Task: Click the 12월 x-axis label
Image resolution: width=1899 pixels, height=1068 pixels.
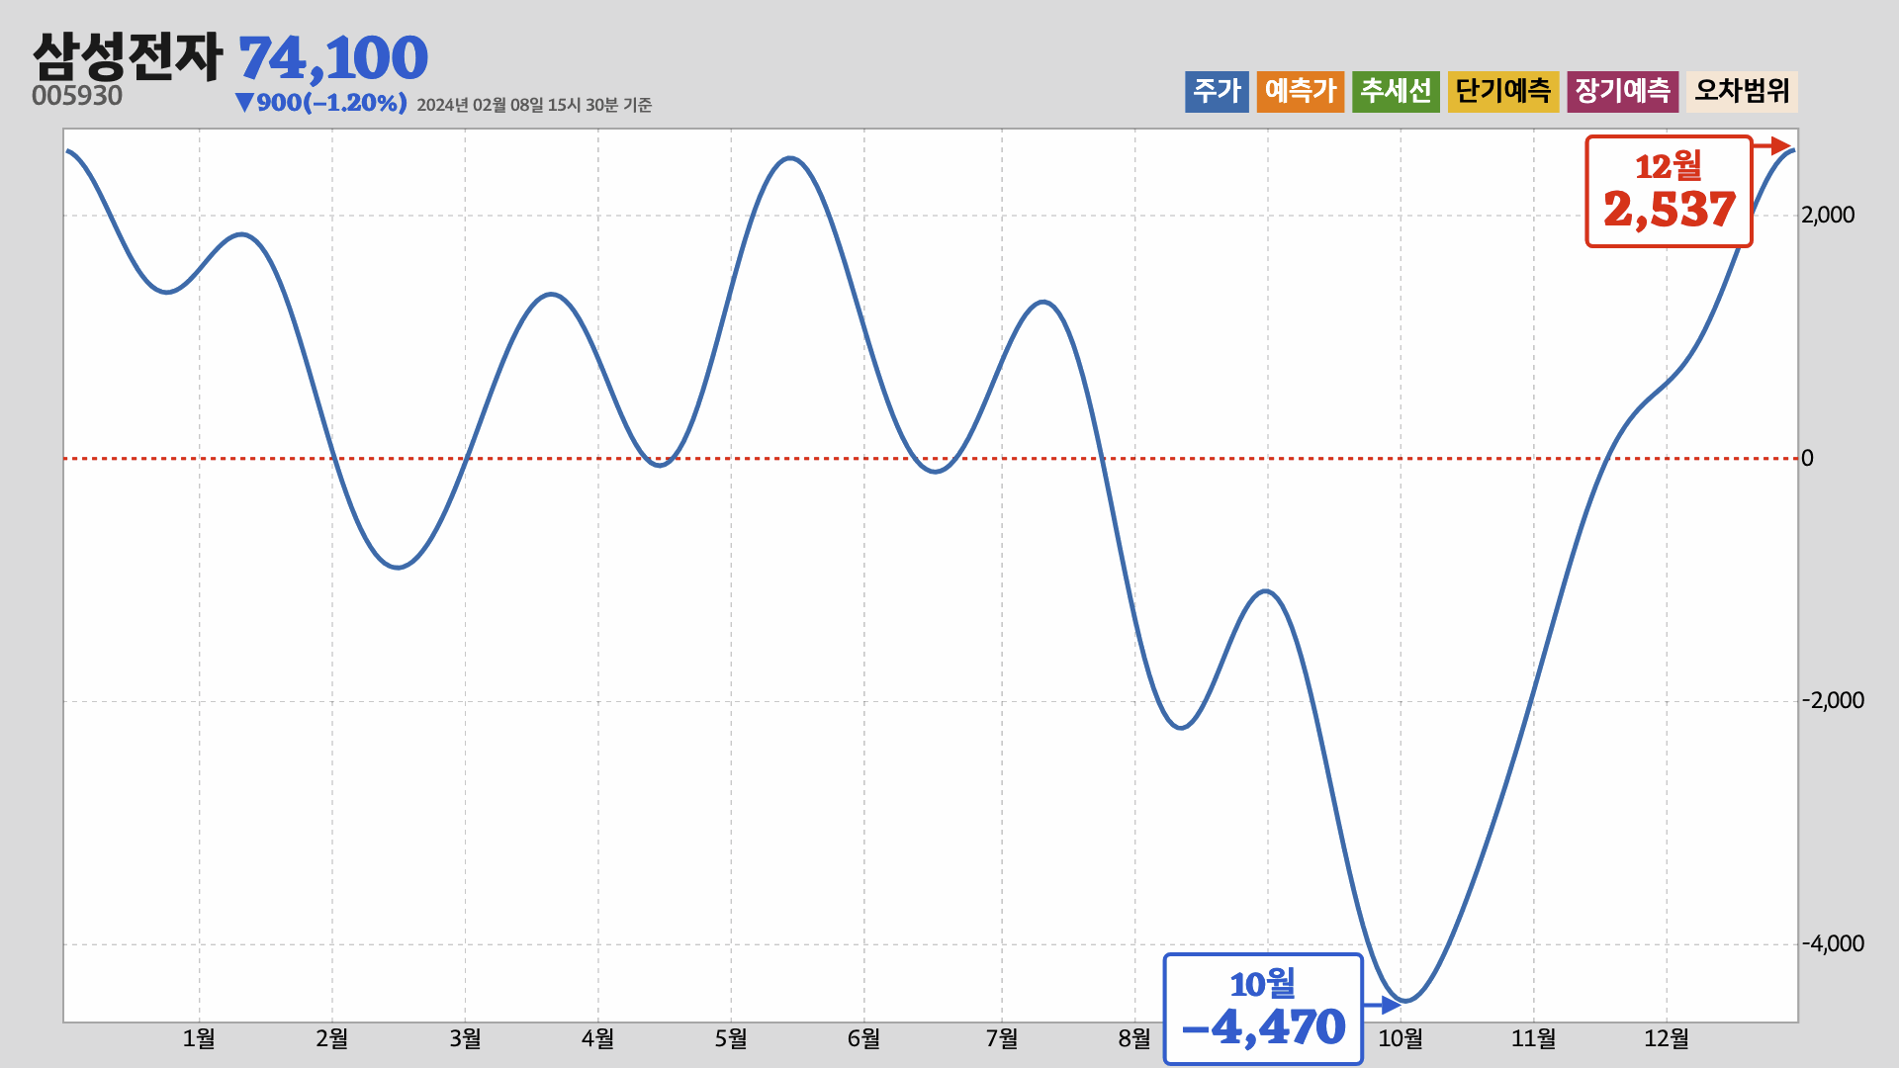Action: click(x=1667, y=1038)
